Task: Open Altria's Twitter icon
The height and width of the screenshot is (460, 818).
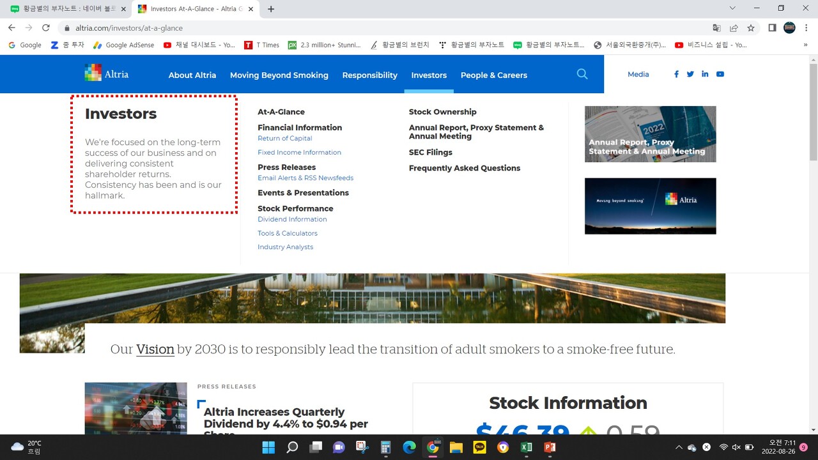Action: (x=690, y=74)
